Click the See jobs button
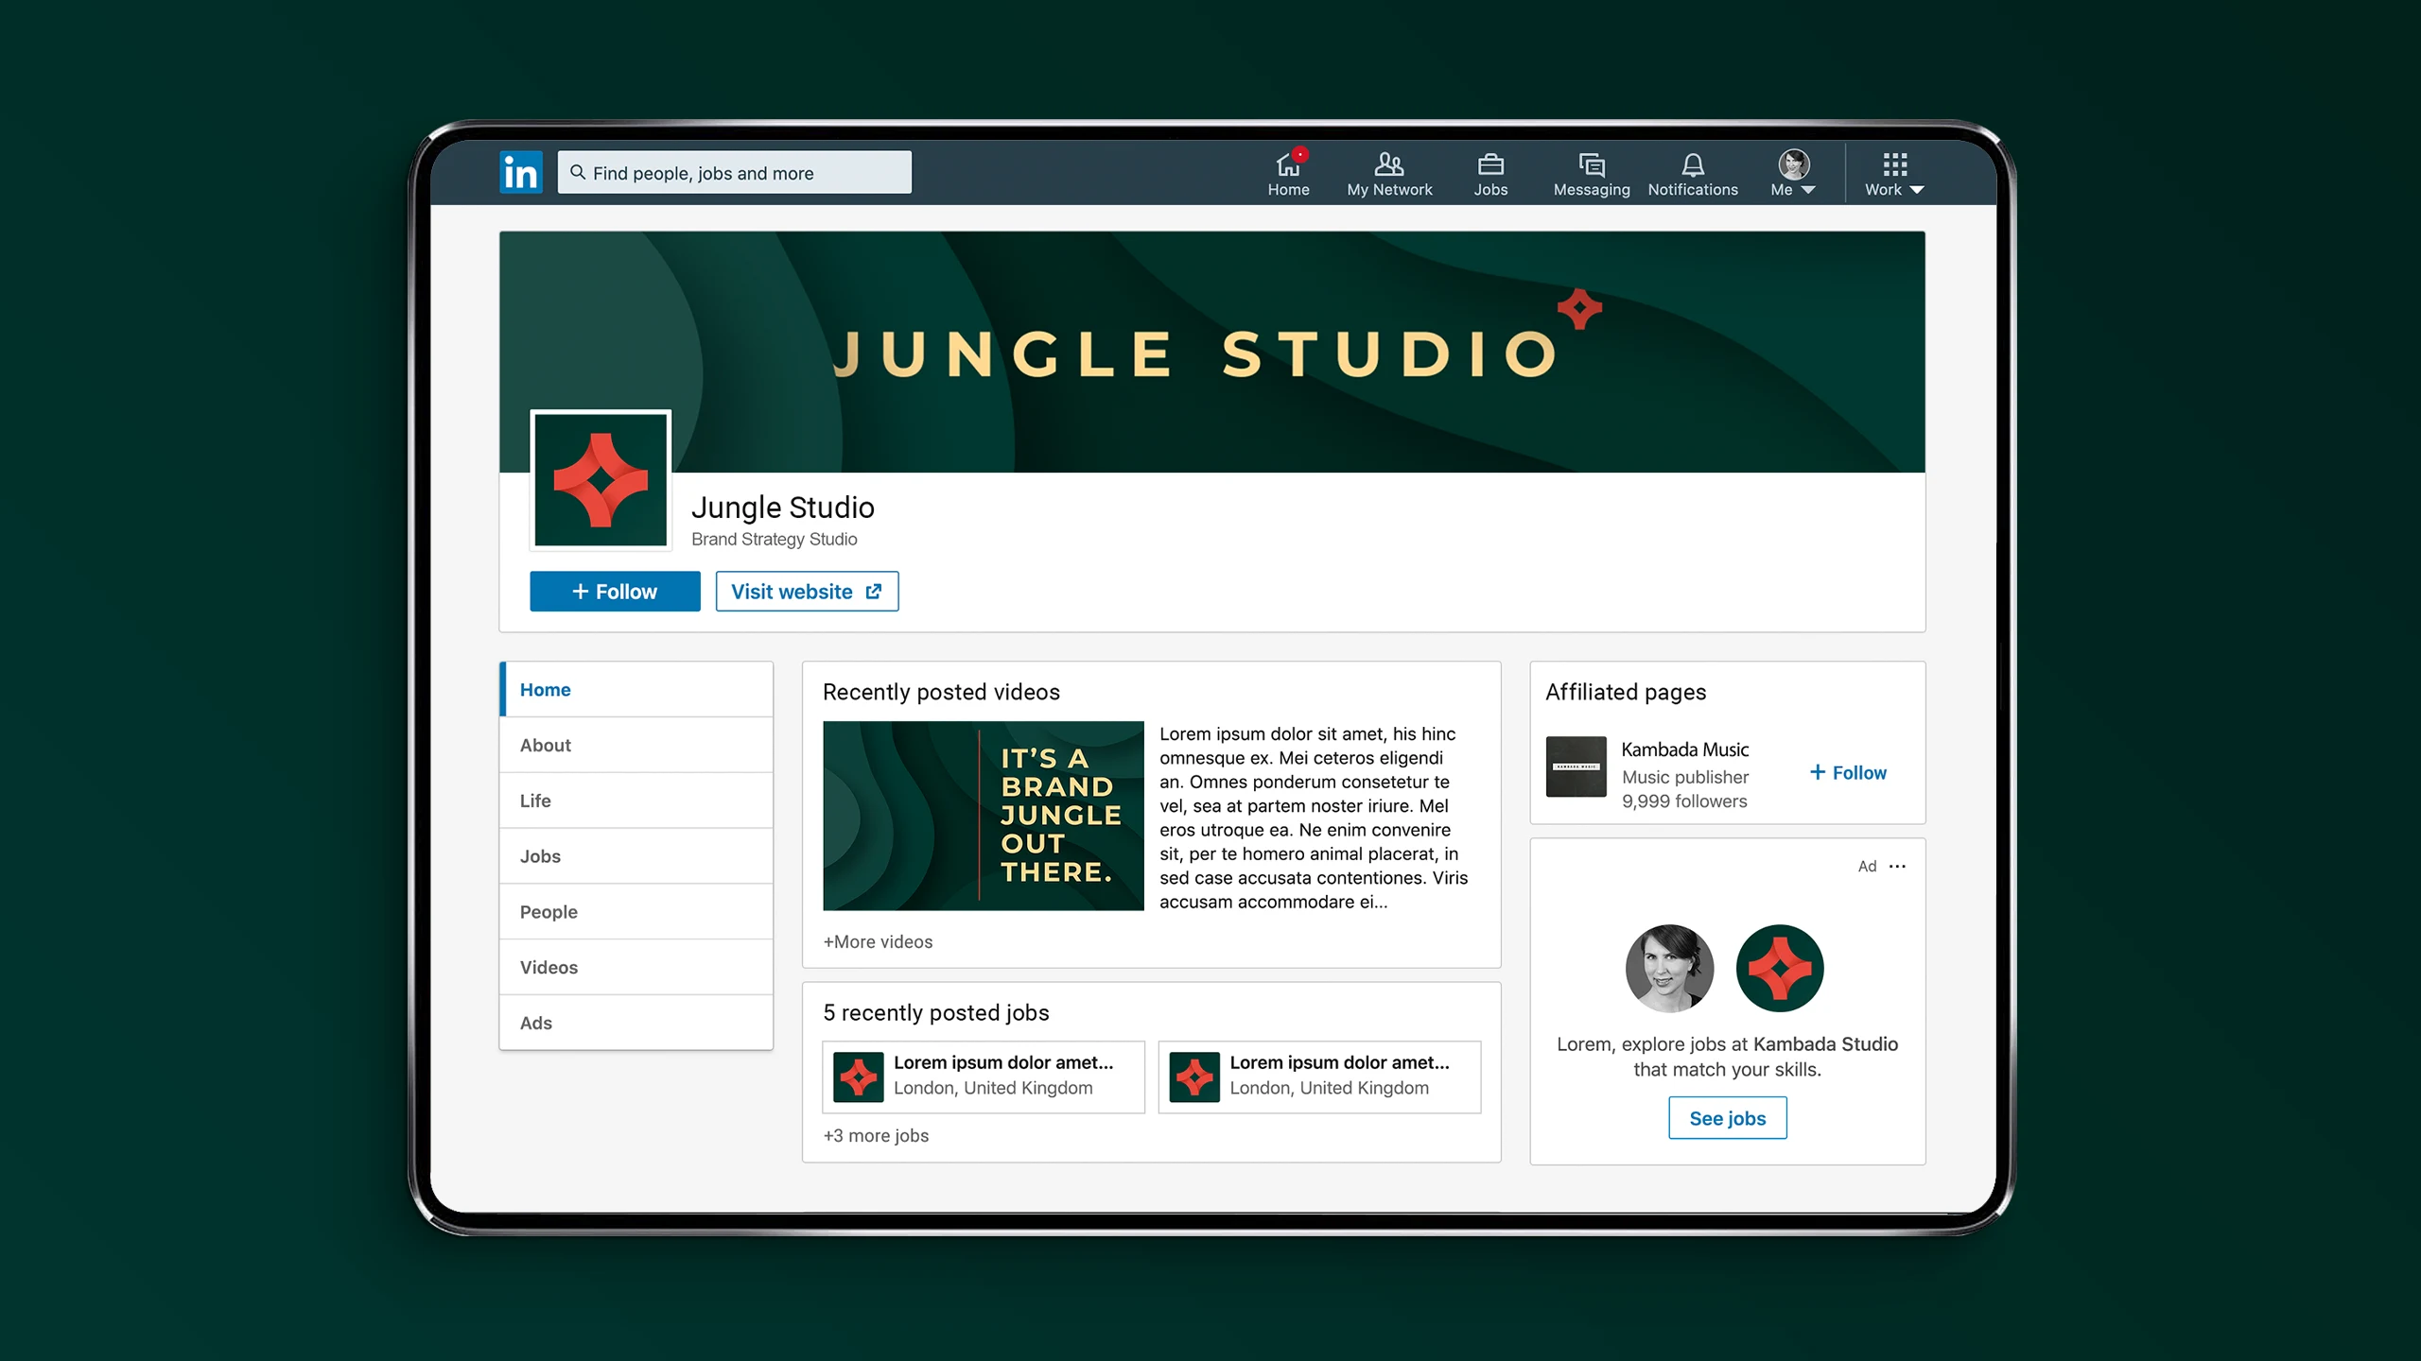Image resolution: width=2421 pixels, height=1361 pixels. pos(1727,1118)
